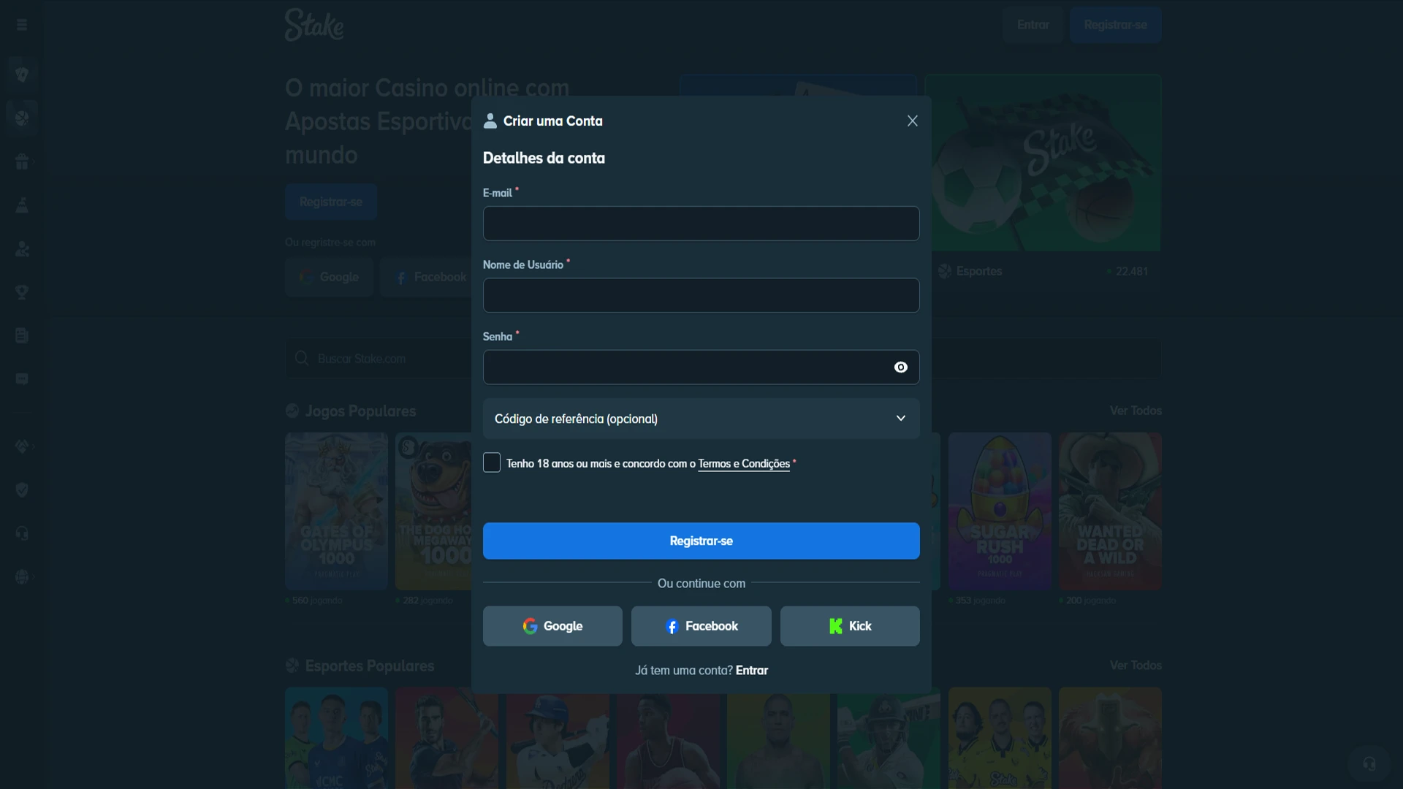Open Ver Todos for Jogos Populares
The height and width of the screenshot is (789, 1403).
coord(1136,411)
